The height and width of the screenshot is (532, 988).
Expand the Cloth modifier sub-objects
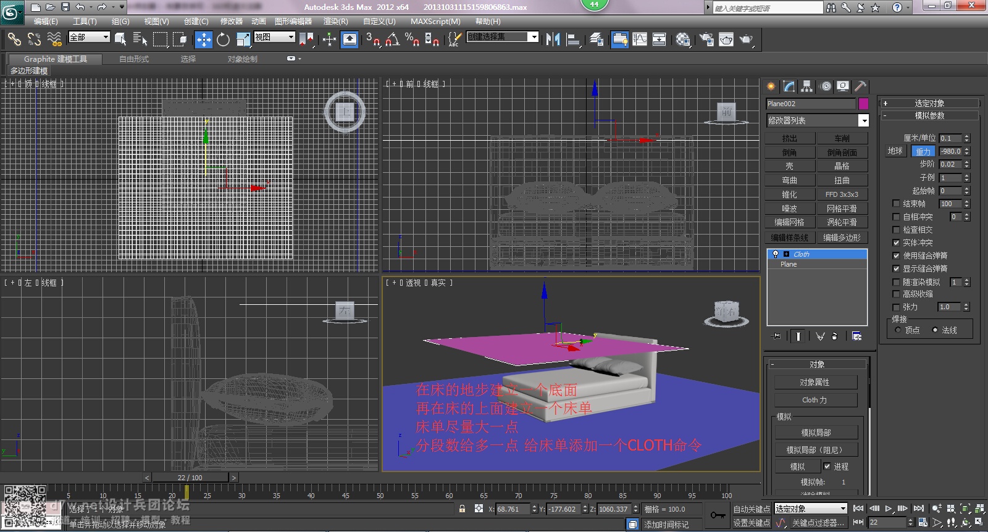tap(786, 254)
